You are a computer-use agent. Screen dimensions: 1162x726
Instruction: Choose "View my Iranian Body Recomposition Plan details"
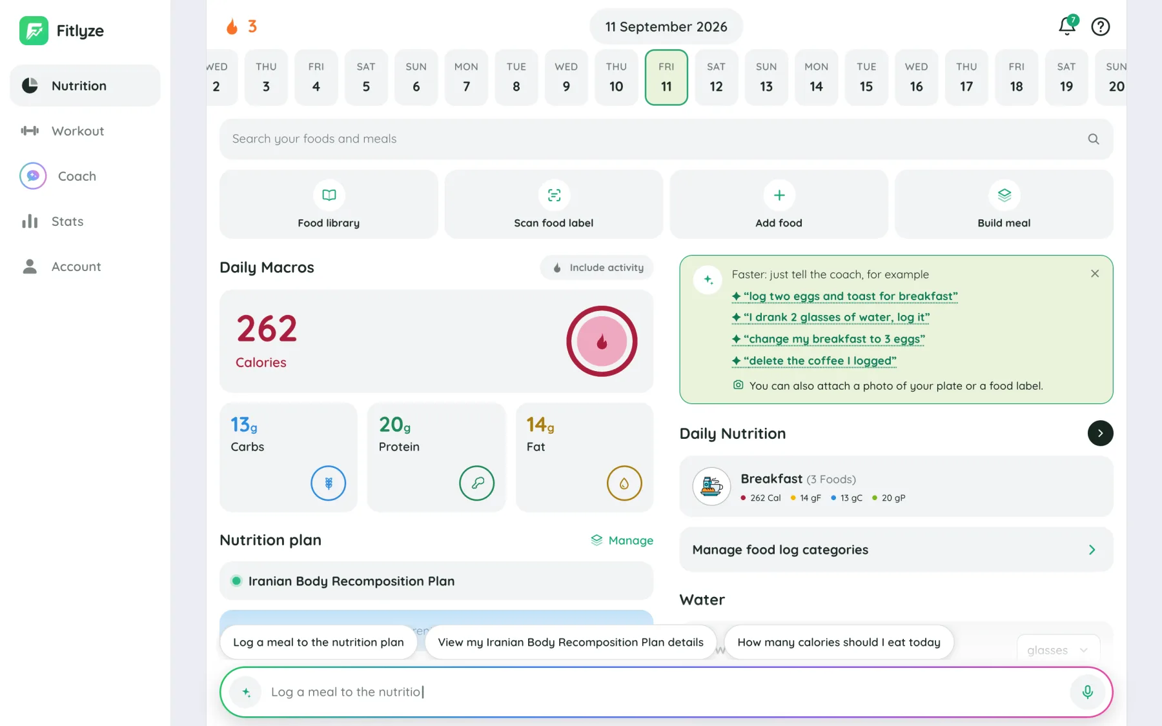pyautogui.click(x=571, y=642)
